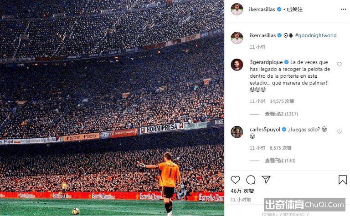Click carles5puyol's avatar picture

click(x=237, y=132)
